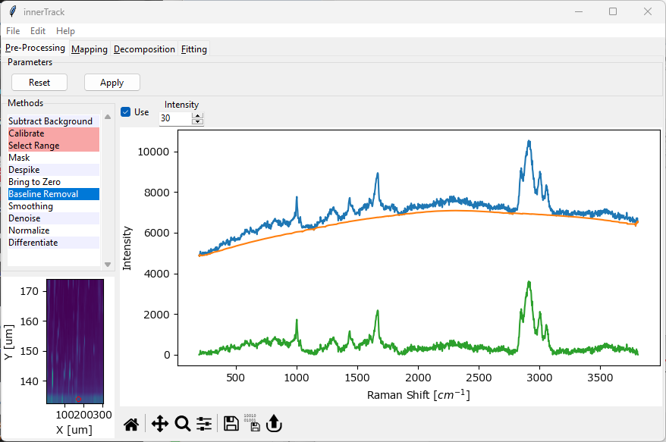Screen dimensions: 666x442
Task: Save the figure with floppy disk icon
Action: 231,425
